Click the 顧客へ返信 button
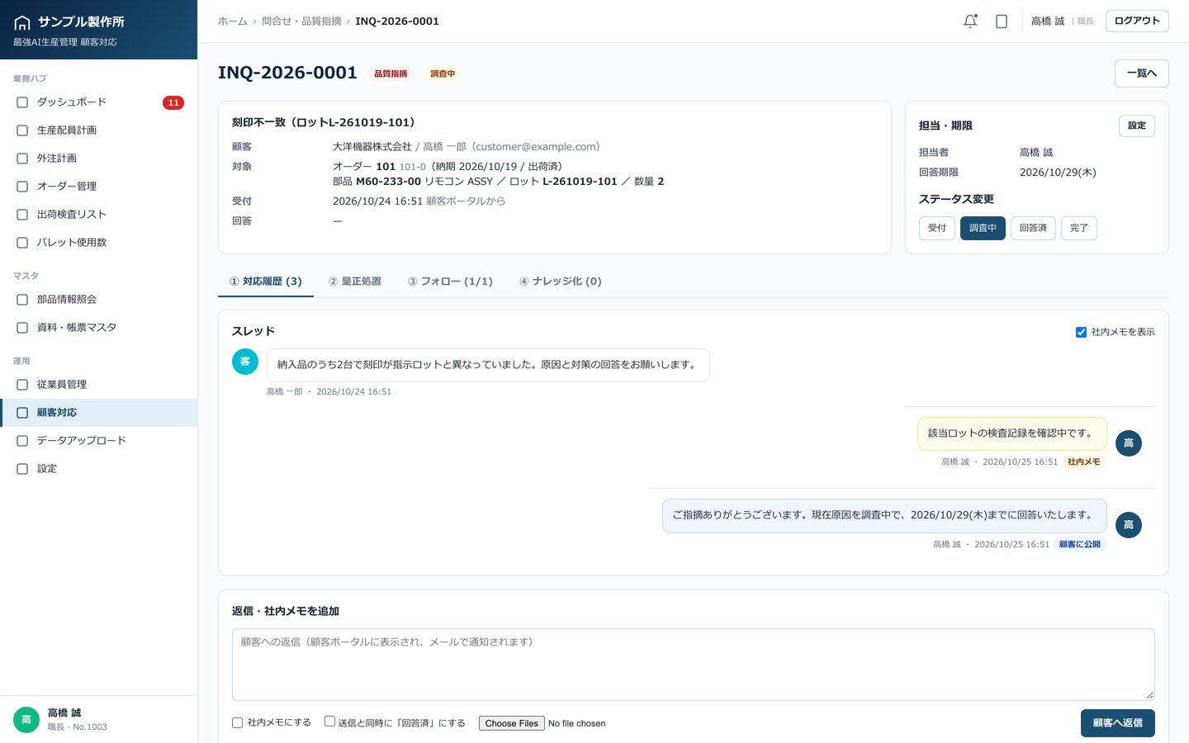This screenshot has height=743, width=1189. point(1118,723)
